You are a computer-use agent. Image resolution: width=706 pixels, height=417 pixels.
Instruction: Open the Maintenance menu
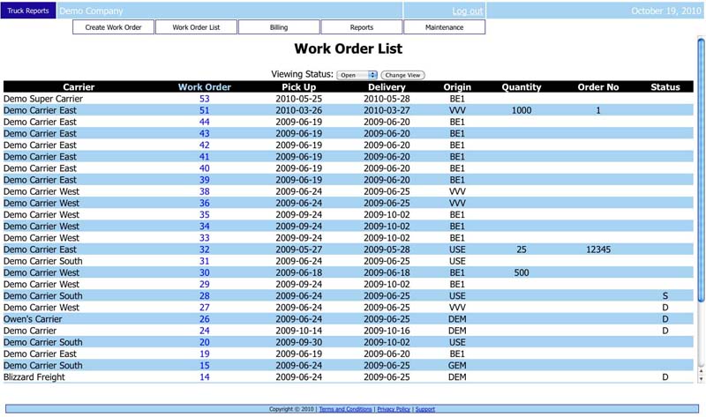[444, 27]
